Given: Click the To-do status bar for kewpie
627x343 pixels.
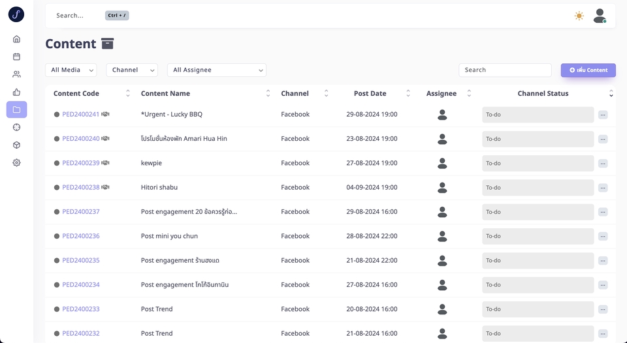Looking at the screenshot, I should click(538, 163).
